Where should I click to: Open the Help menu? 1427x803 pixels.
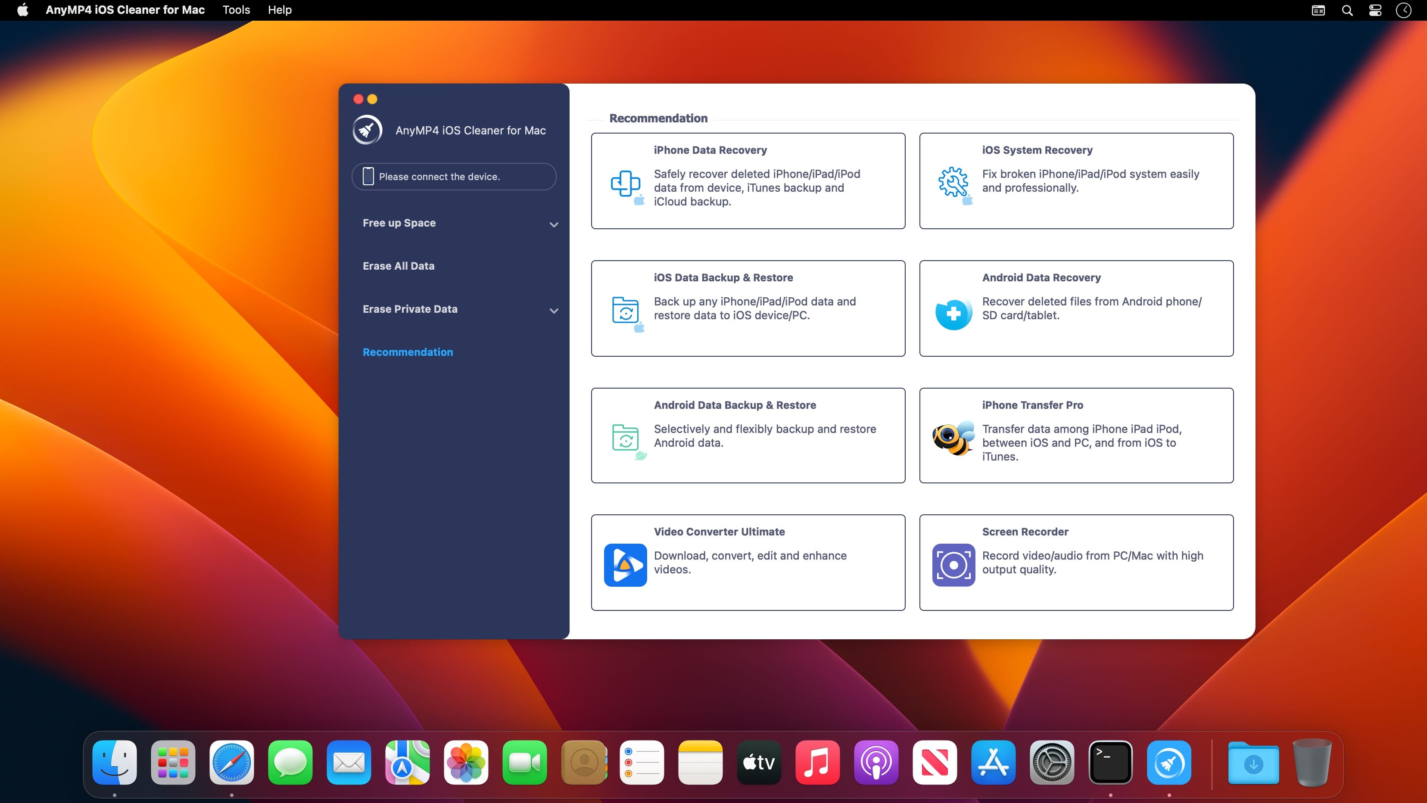(280, 10)
